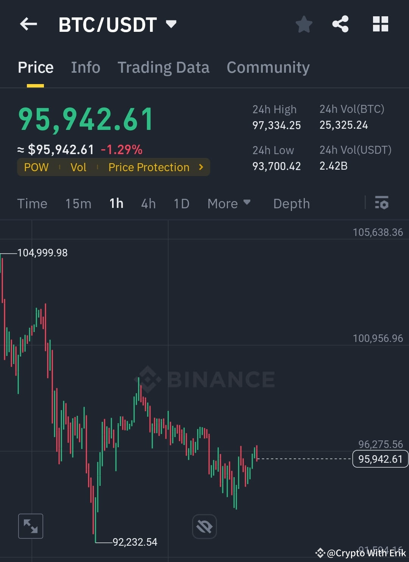
Task: Open Price Protection details via chevron
Action: [x=200, y=167]
